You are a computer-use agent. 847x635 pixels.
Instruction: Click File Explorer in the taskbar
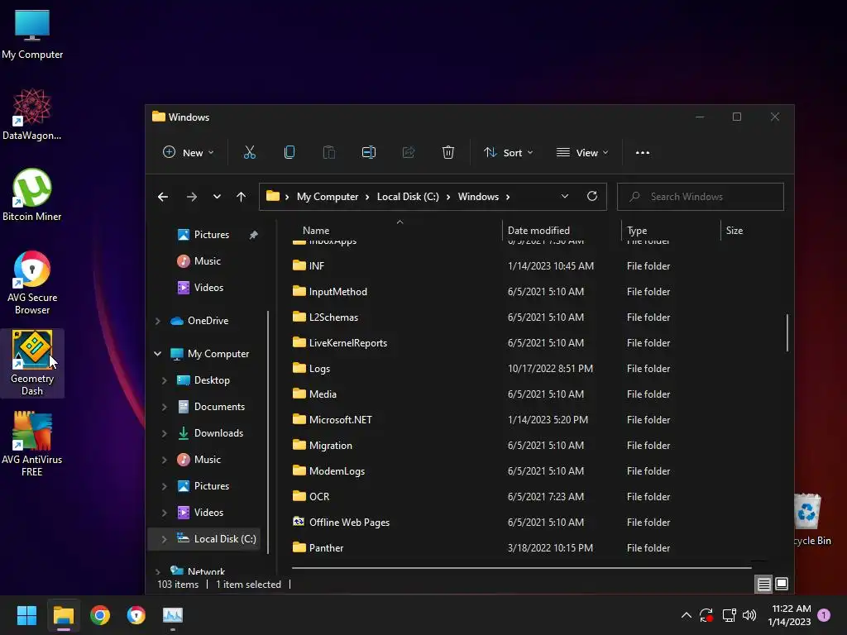tap(63, 615)
